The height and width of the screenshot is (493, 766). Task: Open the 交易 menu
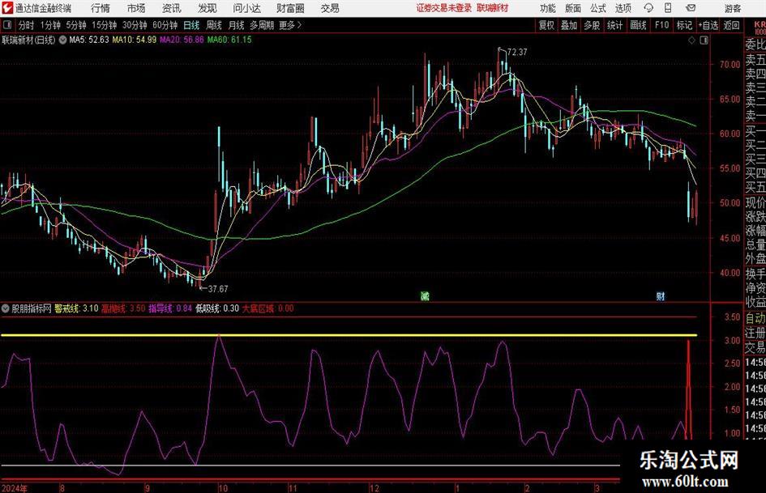(x=330, y=8)
